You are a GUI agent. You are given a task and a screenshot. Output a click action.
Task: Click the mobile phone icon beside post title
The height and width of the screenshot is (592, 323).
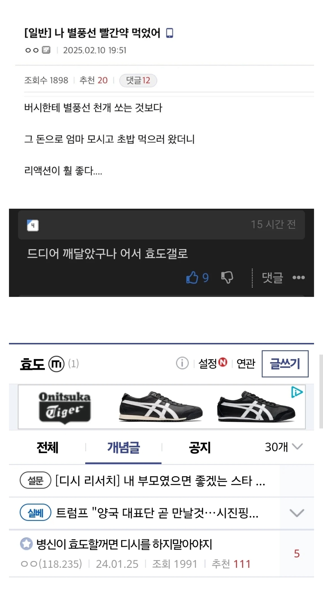[x=170, y=33]
